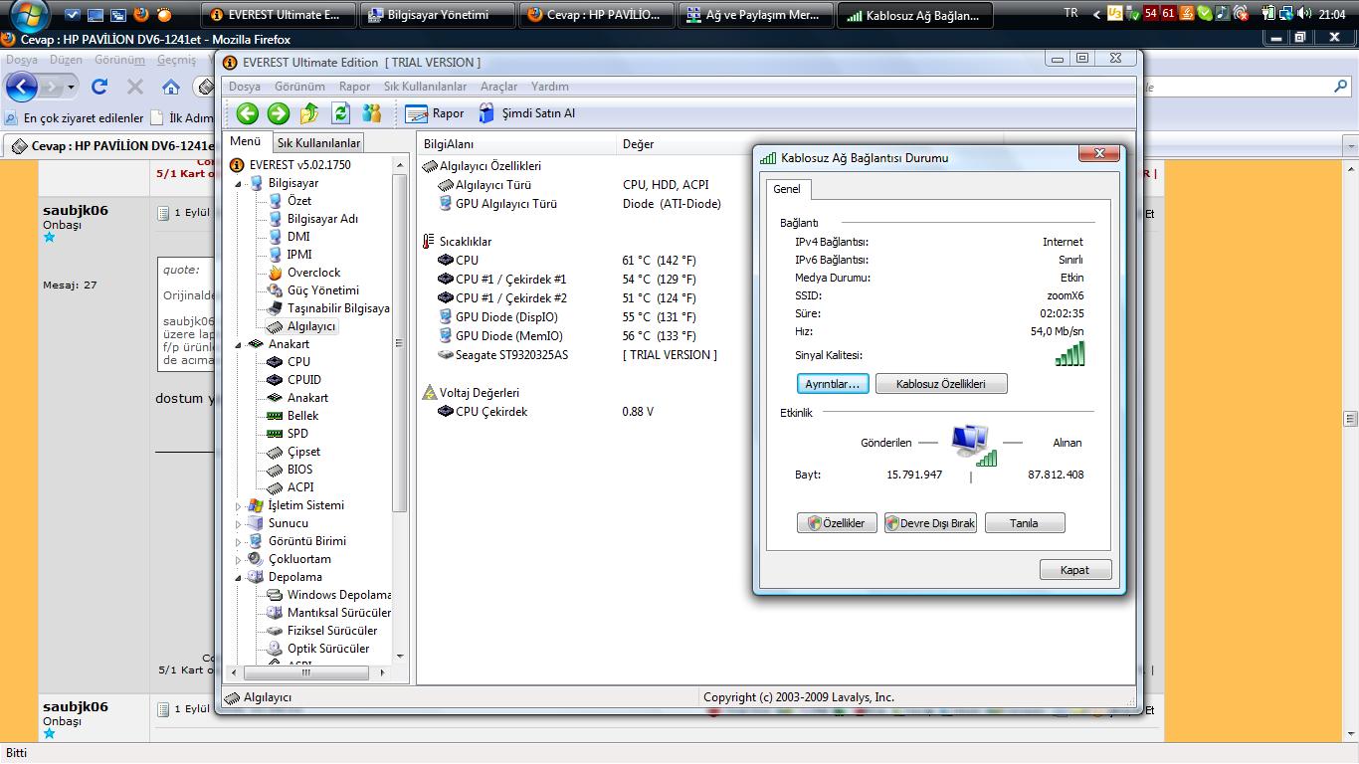The height and width of the screenshot is (764, 1359).
Task: Click Firefox search magnifier icon
Action: coord(1340,87)
